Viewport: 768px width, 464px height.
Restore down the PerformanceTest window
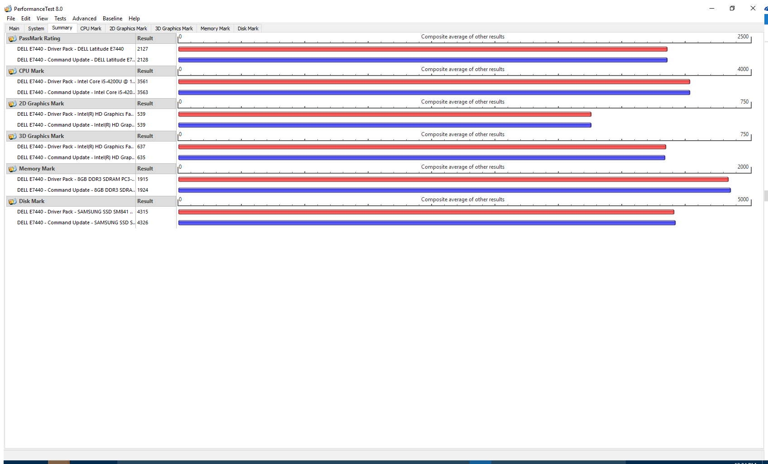coord(732,8)
